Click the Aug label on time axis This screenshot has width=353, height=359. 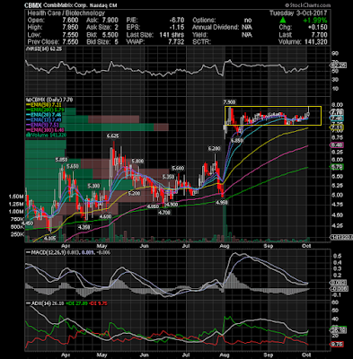(x=224, y=246)
